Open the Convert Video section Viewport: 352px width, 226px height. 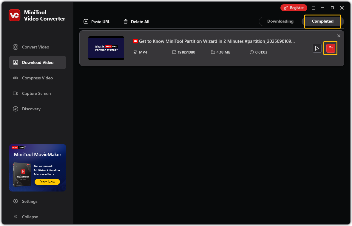click(38, 47)
